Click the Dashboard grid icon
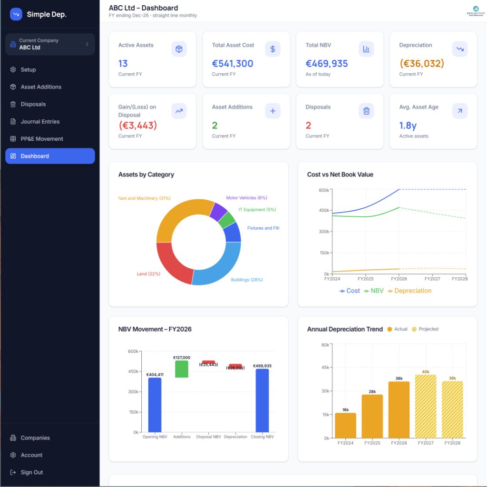Image resolution: width=487 pixels, height=487 pixels. click(x=13, y=156)
